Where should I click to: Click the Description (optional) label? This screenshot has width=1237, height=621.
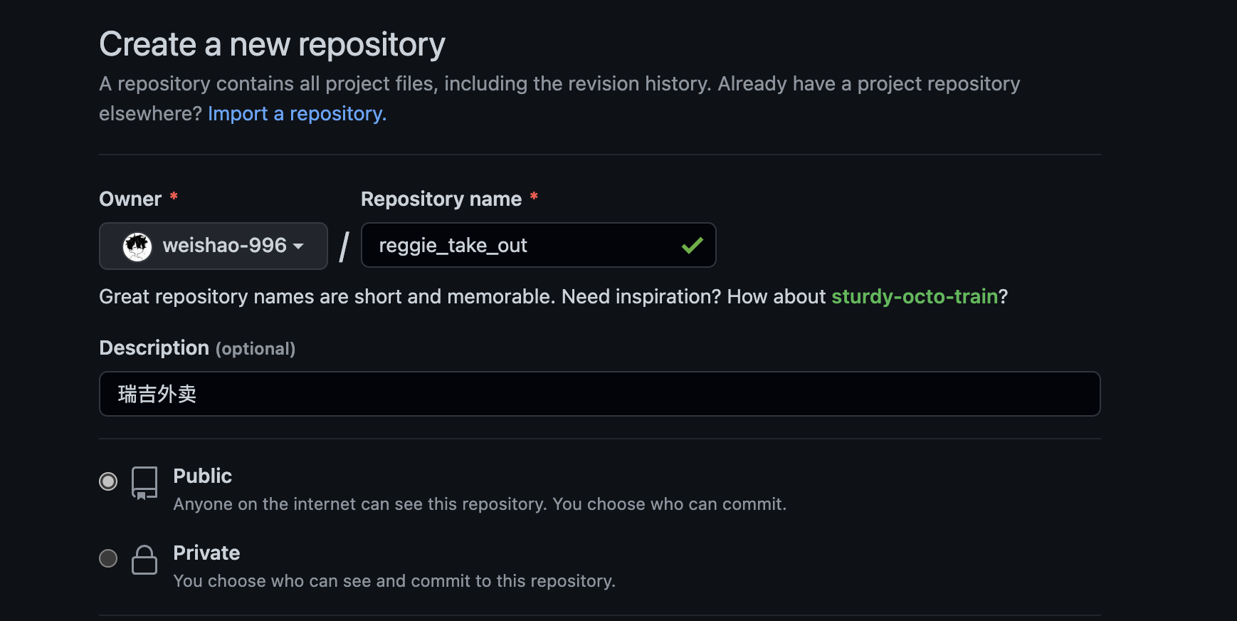pos(197,348)
